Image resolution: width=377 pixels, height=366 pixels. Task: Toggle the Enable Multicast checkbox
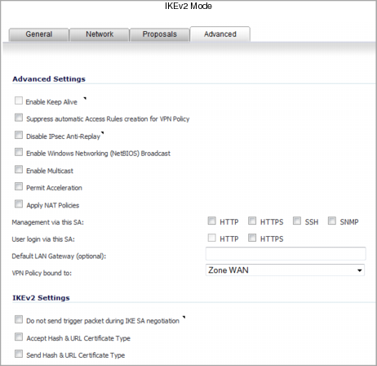19,169
